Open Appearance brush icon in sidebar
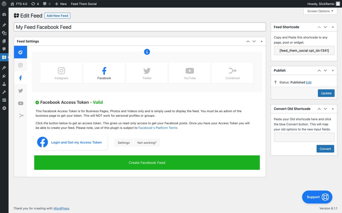 [x=4, y=68]
